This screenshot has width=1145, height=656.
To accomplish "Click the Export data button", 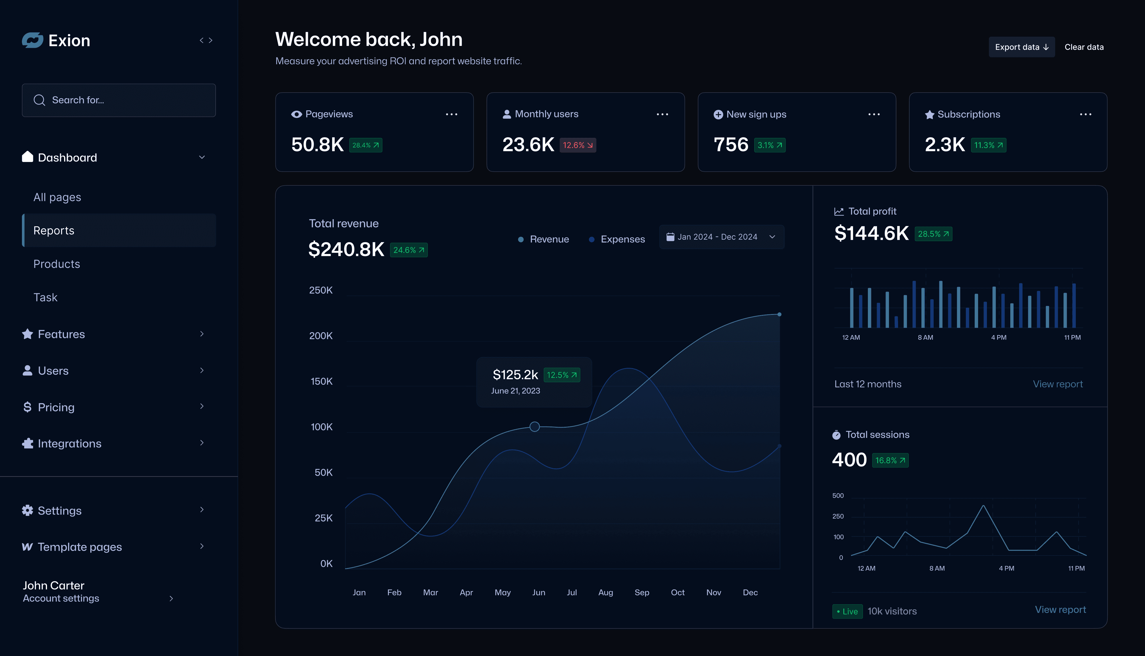I will tap(1022, 47).
